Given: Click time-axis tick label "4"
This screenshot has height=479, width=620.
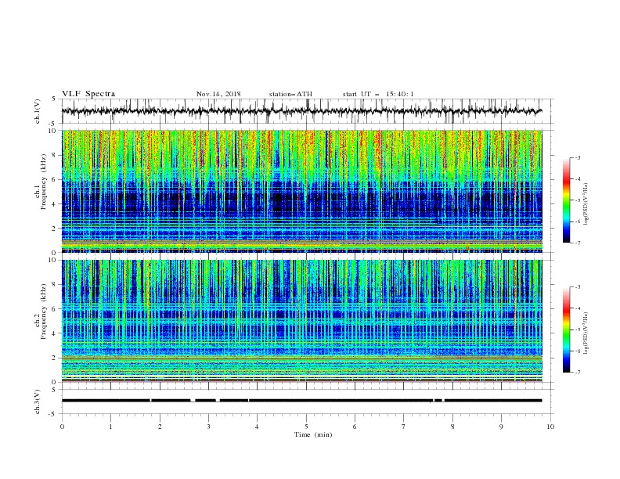Looking at the screenshot, I should 257,427.
